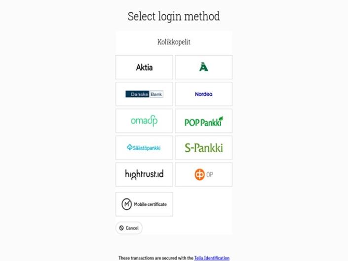The image size is (348, 261).
Task: Choose POP Pankki login
Action: [204, 121]
